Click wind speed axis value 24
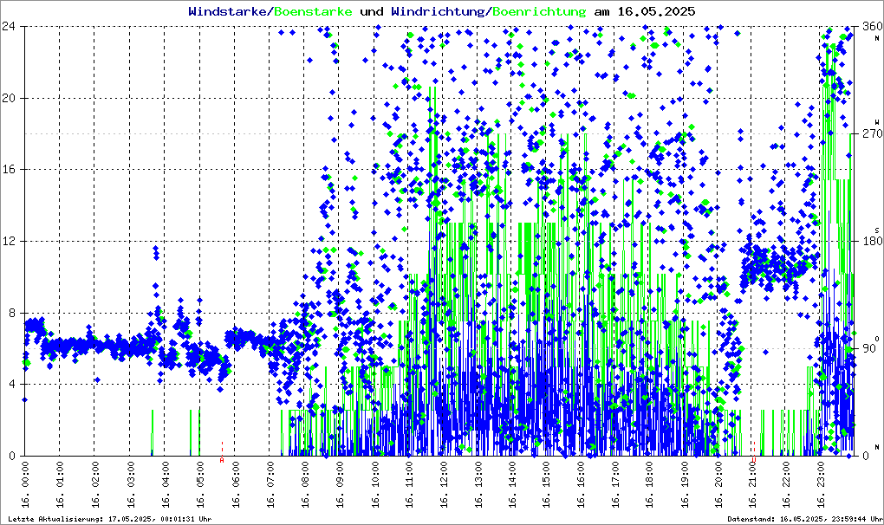Screen dimensions: 884x525 tap(9, 26)
